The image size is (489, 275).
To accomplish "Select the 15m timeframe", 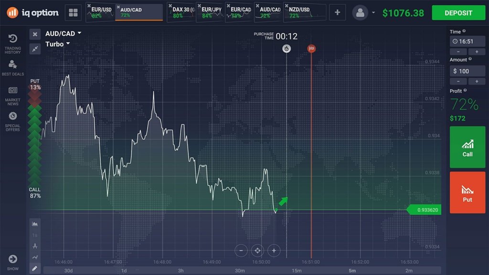I will (x=297, y=271).
